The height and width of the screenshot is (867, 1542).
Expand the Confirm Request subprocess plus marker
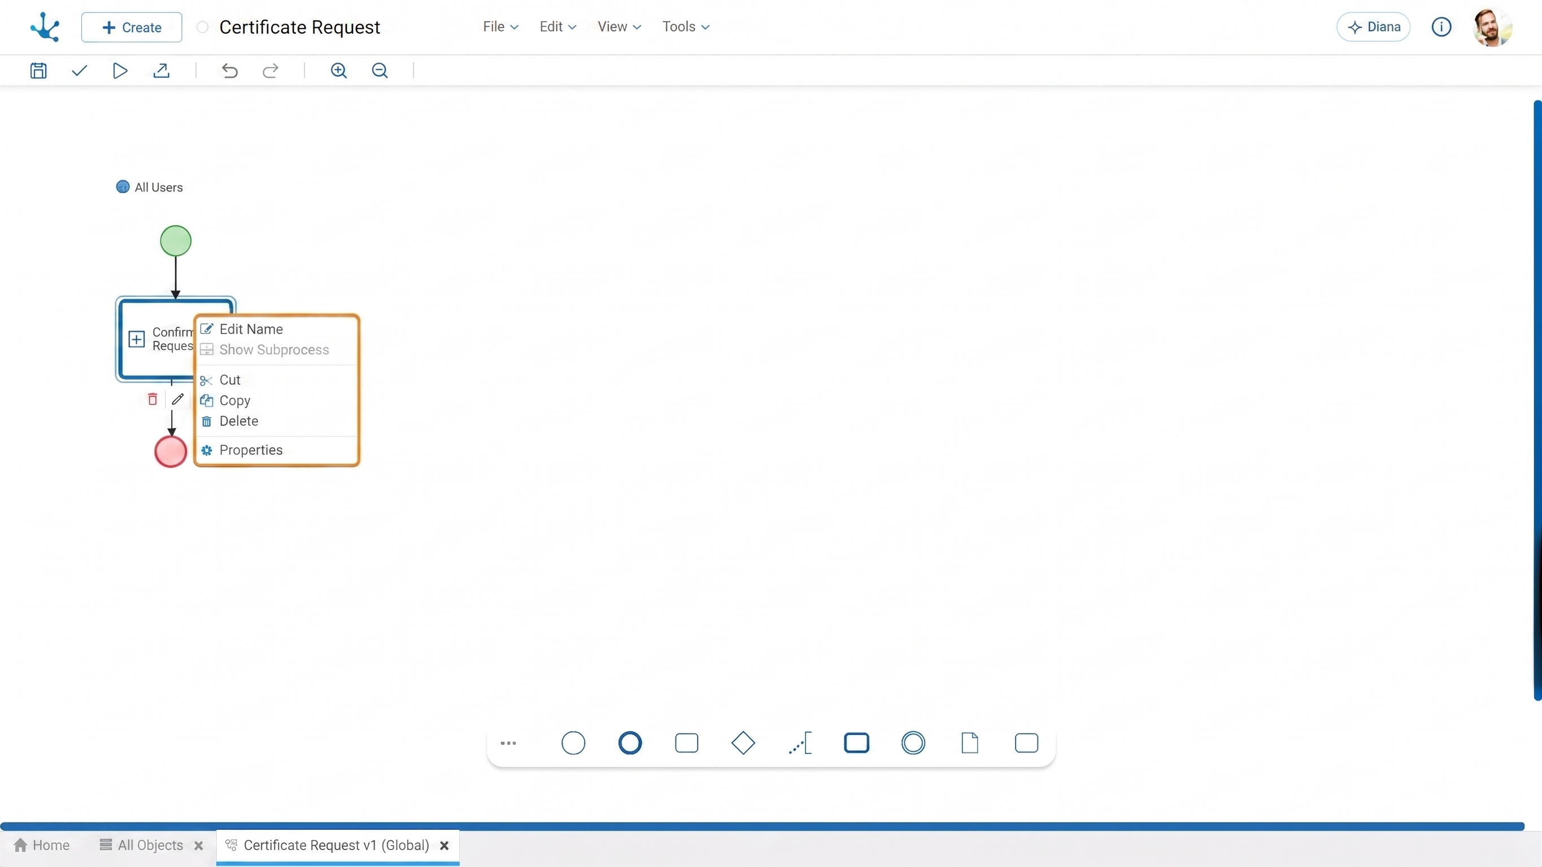[x=137, y=339]
